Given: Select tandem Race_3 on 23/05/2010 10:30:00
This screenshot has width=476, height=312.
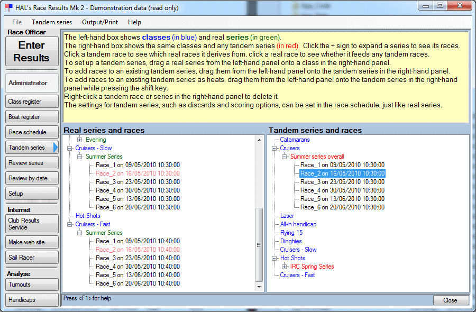Looking at the screenshot, I should (342, 182).
